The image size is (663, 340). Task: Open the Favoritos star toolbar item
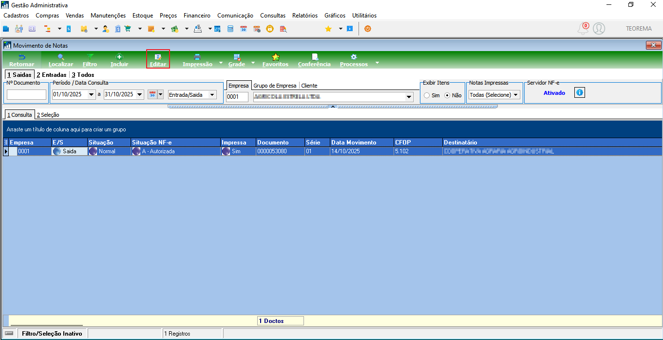tap(275, 60)
